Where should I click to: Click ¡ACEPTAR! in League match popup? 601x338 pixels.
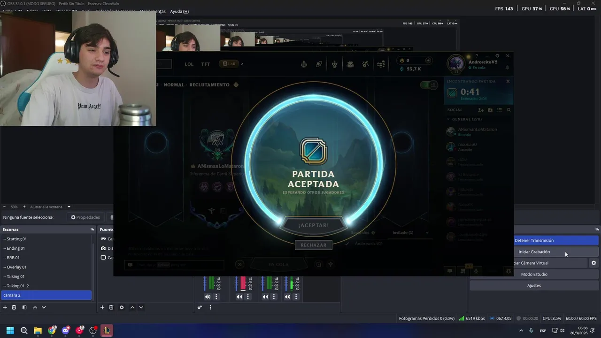coord(313,225)
